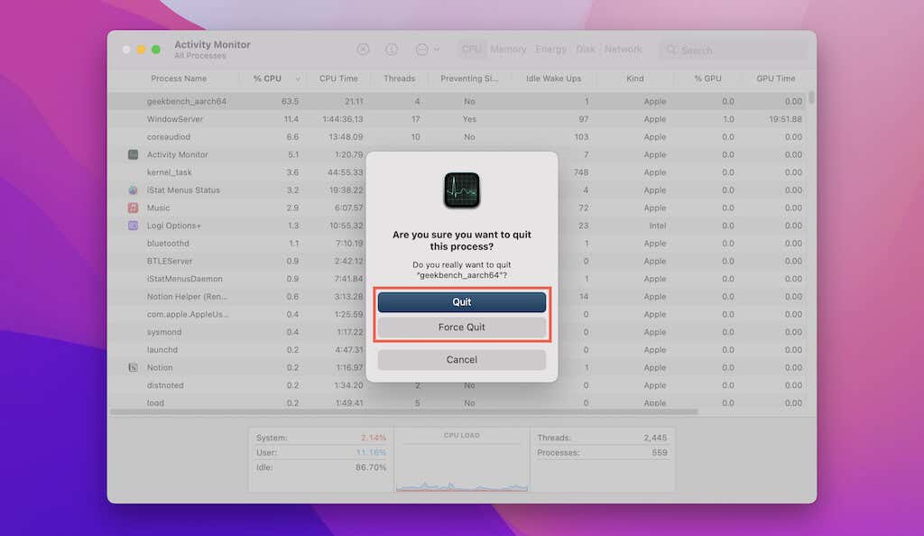Image resolution: width=924 pixels, height=536 pixels.
Task: Open the more options ellipsis dropdown
Action: [420, 49]
